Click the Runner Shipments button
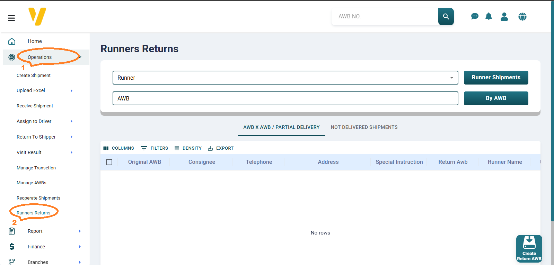The width and height of the screenshot is (554, 265). (496, 78)
